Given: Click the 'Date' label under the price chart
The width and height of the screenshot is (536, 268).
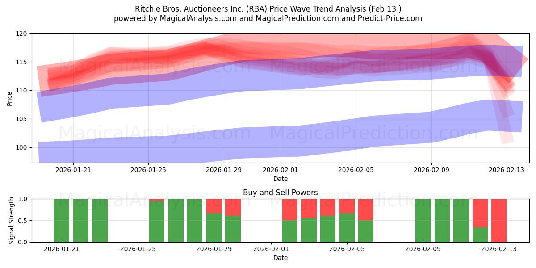Looking at the screenshot, I should pos(281,179).
